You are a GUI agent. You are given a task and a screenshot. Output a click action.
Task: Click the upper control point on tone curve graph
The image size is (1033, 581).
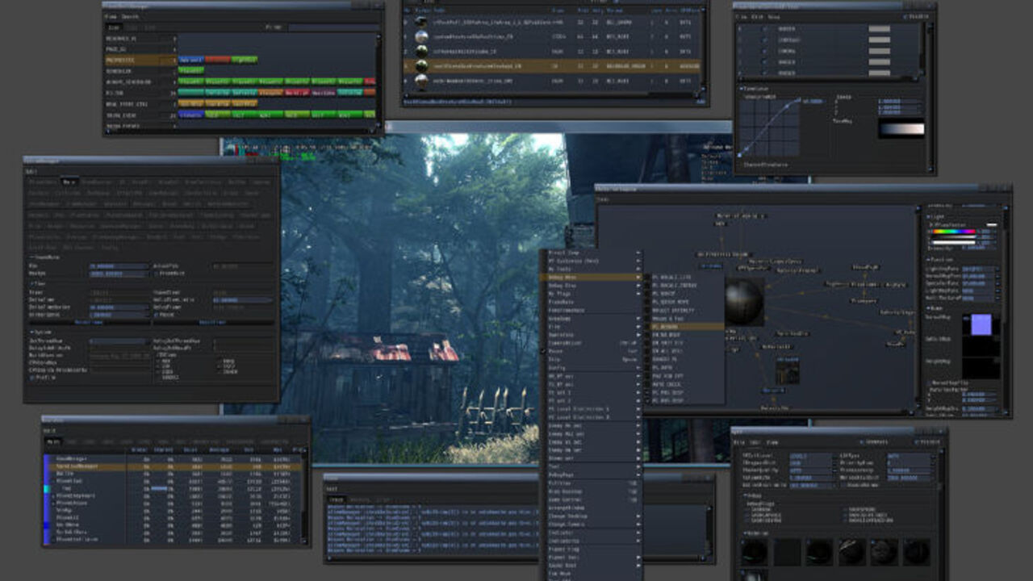click(x=799, y=102)
